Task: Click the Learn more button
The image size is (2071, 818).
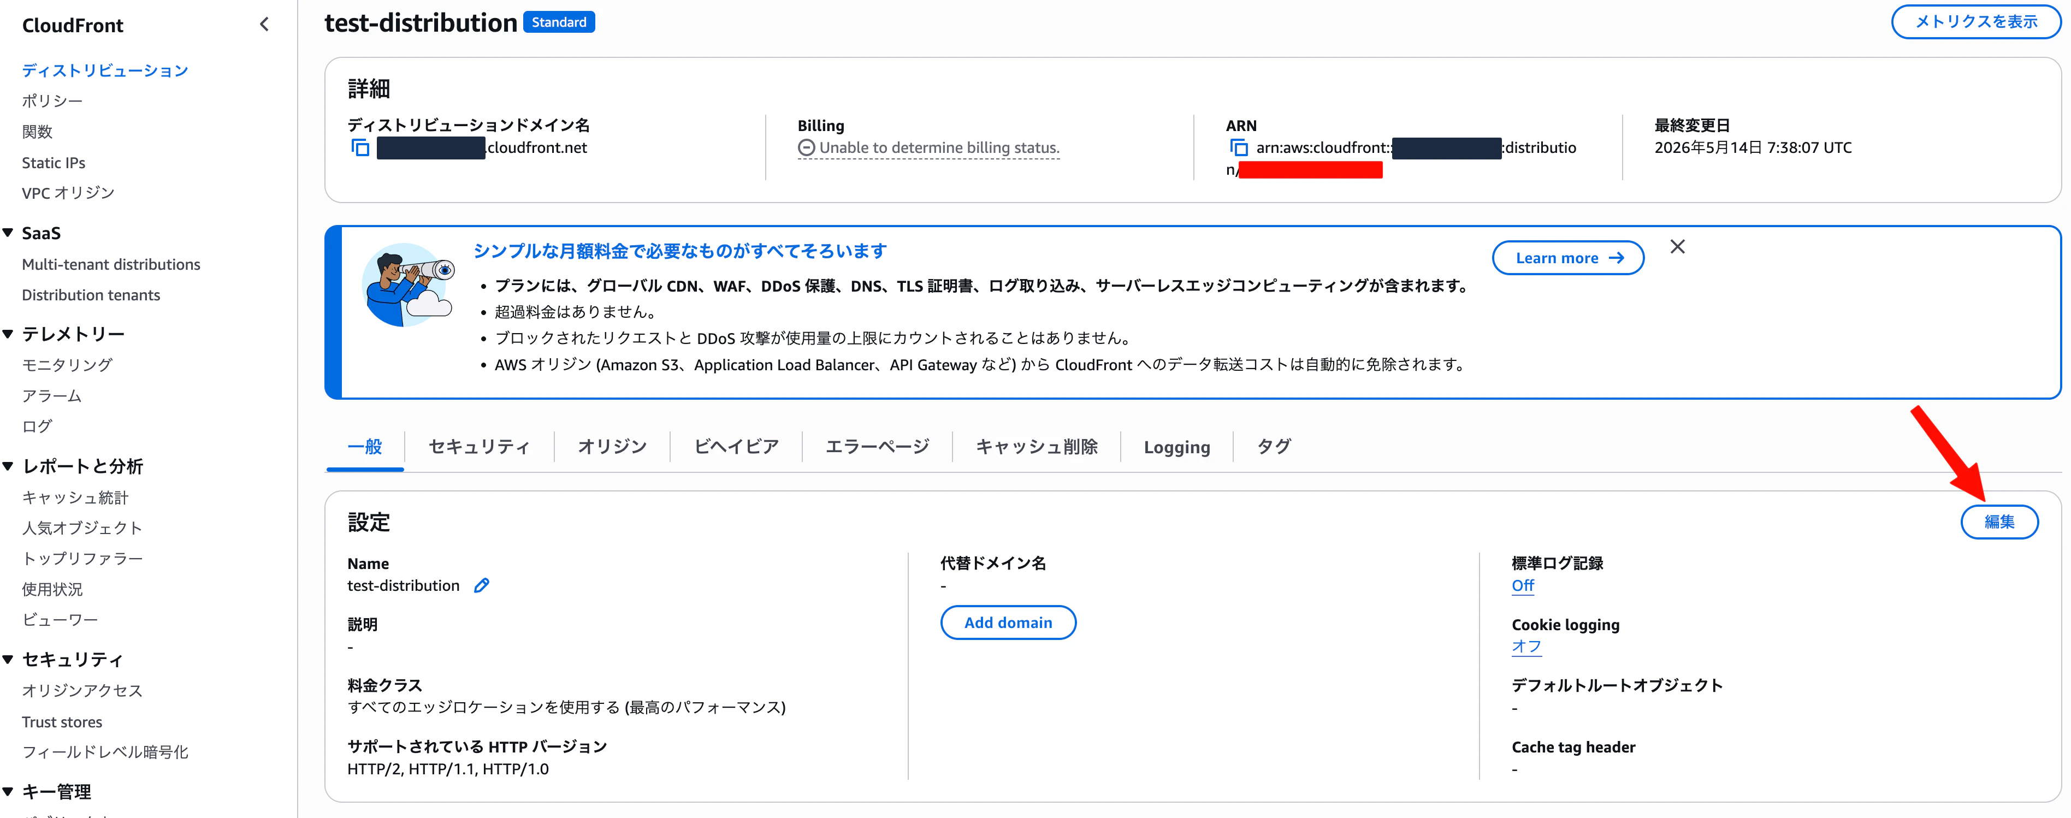Action: [1567, 258]
